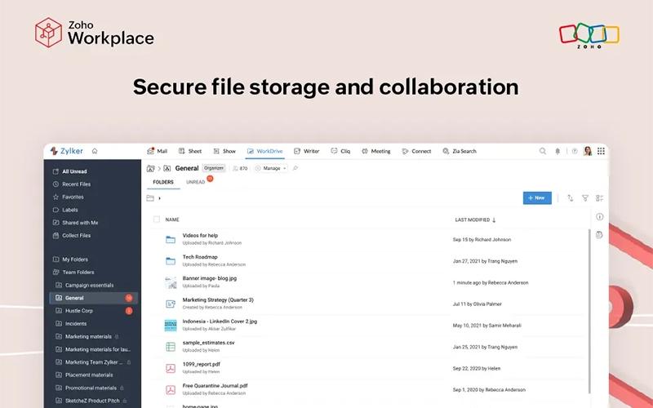Click the General folder icon in the breadcrumb
This screenshot has width=653, height=408.
coord(167,168)
